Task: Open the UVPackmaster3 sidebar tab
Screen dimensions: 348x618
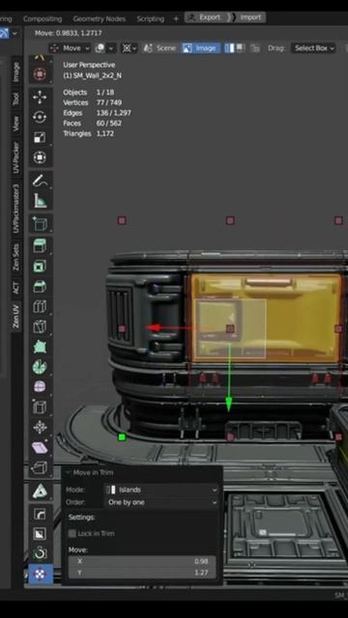Action: tap(15, 209)
